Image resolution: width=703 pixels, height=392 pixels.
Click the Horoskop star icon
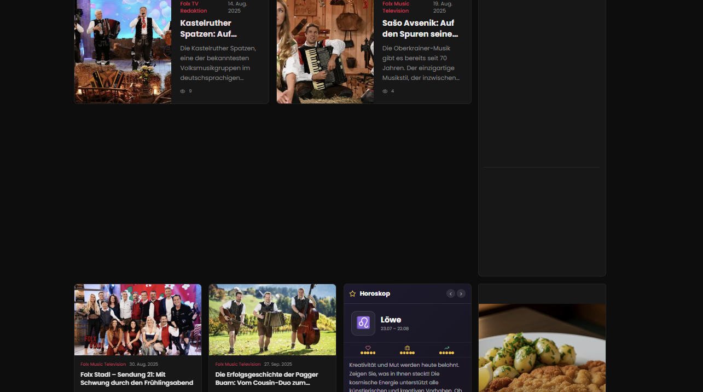coord(352,293)
